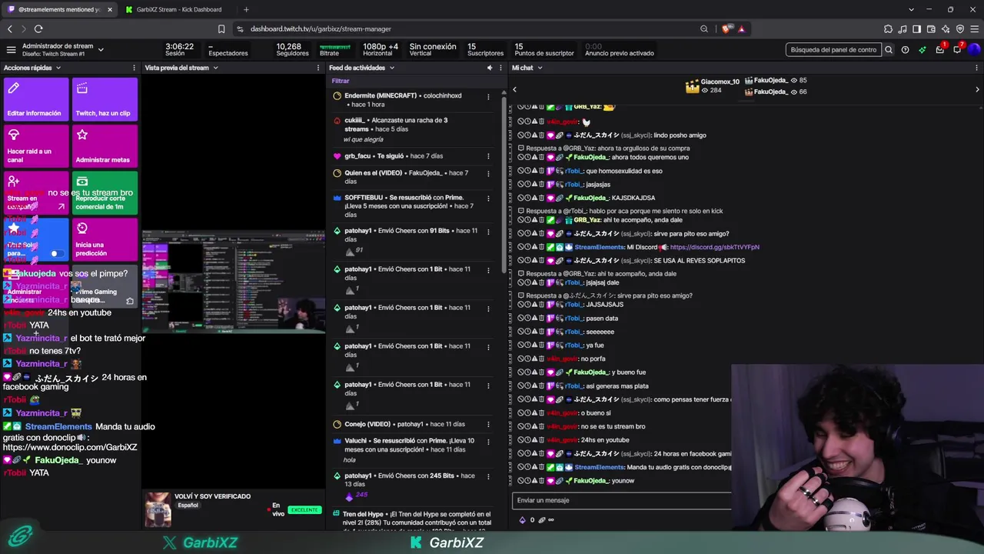This screenshot has height=554, width=984.
Task: Open whispers icon with badge 7
Action: pos(957,50)
